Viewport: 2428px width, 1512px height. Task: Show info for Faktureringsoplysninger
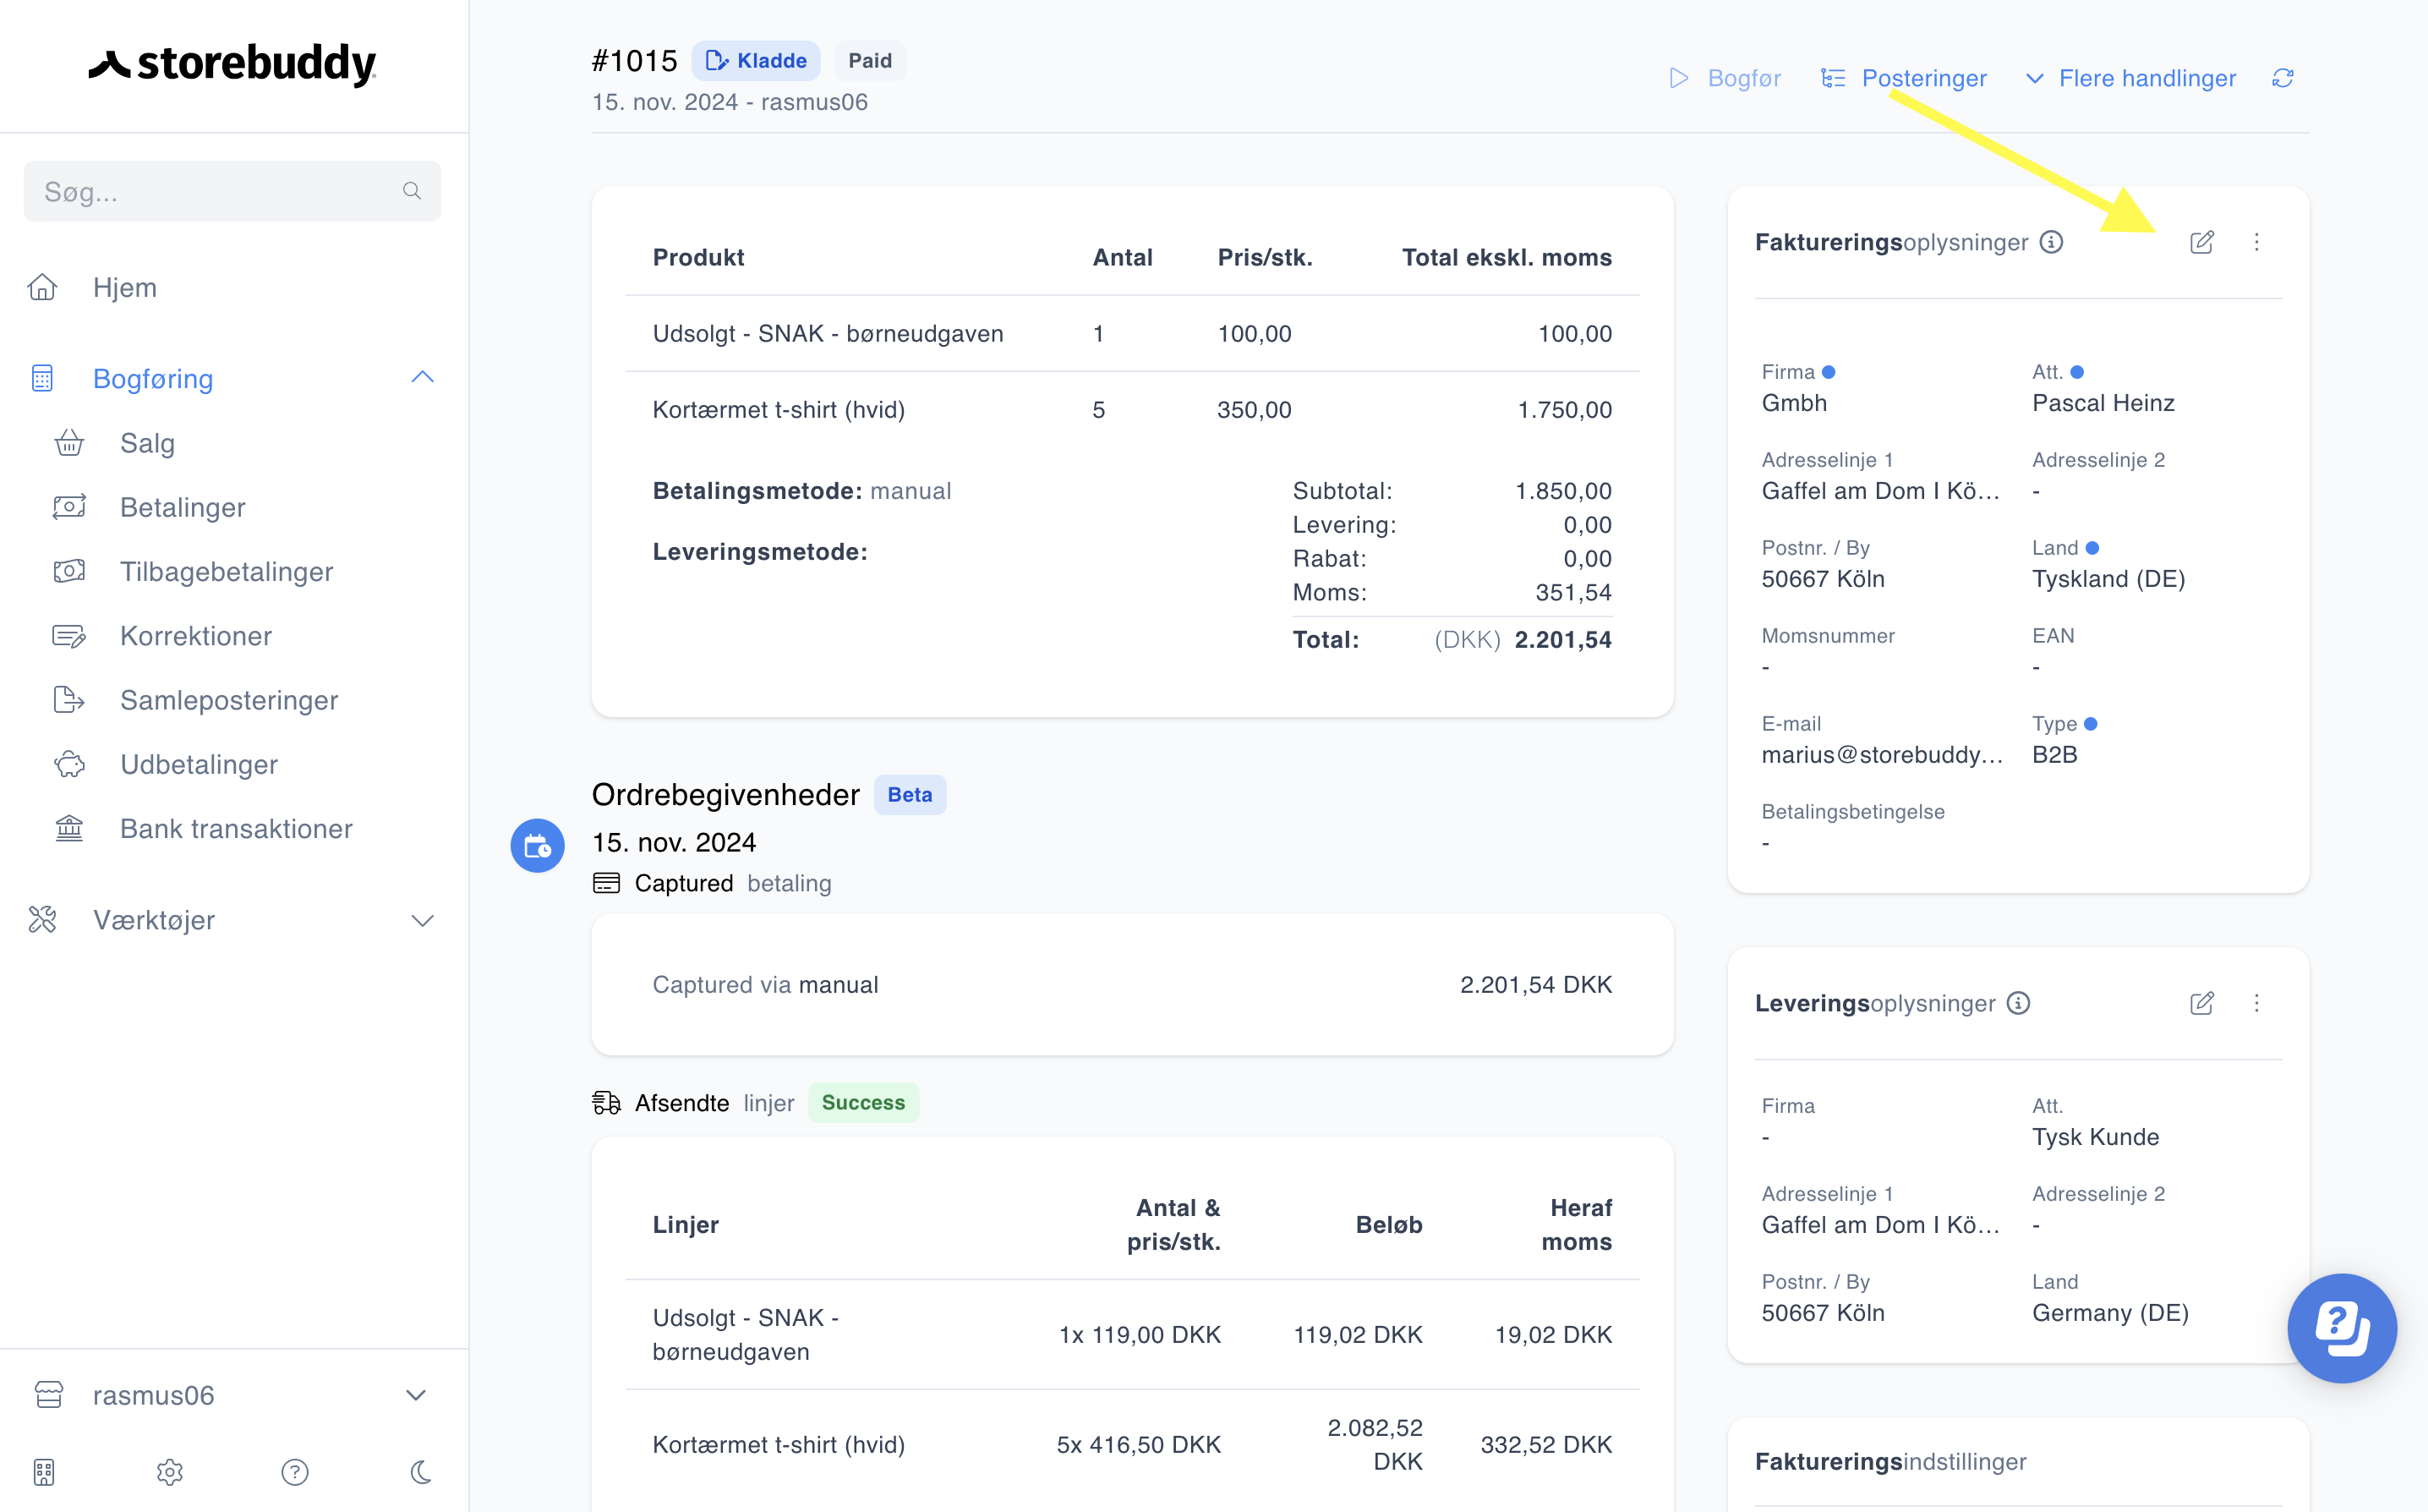[2051, 242]
